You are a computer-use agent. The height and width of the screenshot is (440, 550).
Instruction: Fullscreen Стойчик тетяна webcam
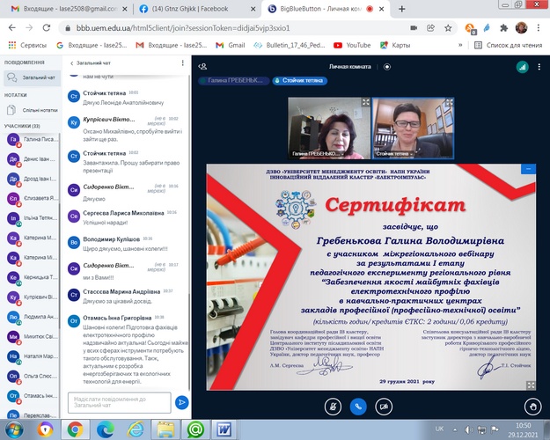[x=450, y=102]
